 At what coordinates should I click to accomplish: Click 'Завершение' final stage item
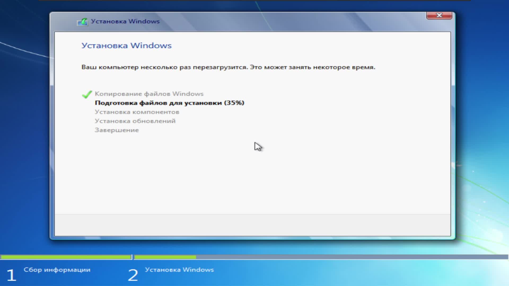coord(117,130)
